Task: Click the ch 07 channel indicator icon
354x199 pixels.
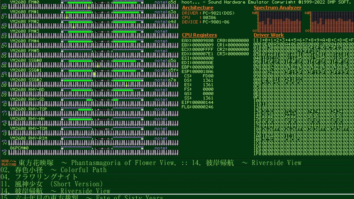Action: pyautogui.click(x=4, y=74)
